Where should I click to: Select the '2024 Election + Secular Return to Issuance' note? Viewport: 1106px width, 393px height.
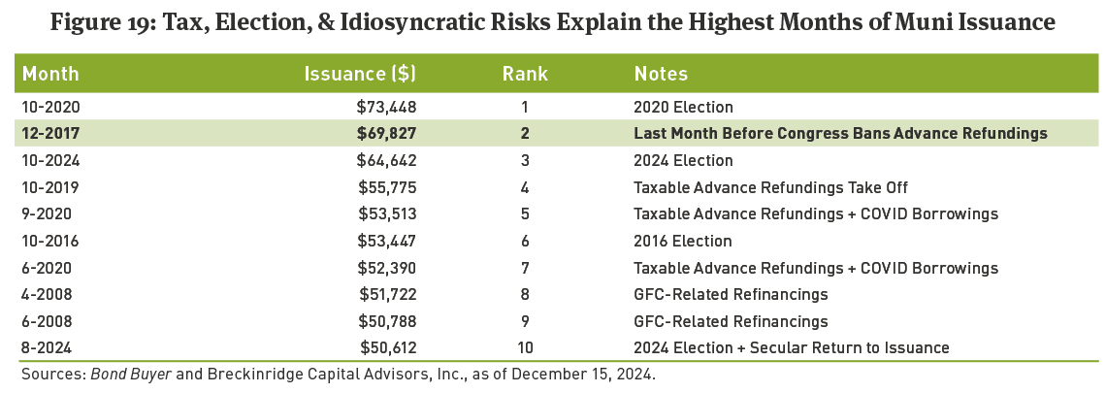[x=791, y=347]
